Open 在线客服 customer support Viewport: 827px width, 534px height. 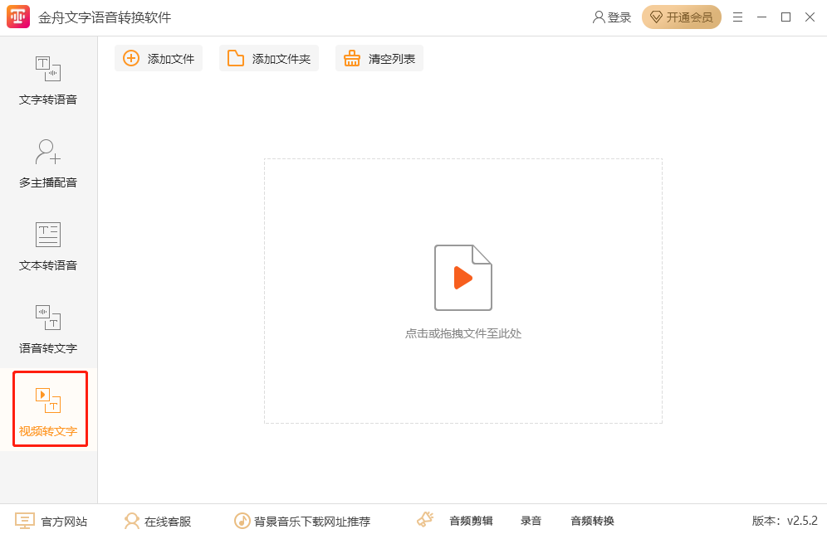[x=158, y=521]
